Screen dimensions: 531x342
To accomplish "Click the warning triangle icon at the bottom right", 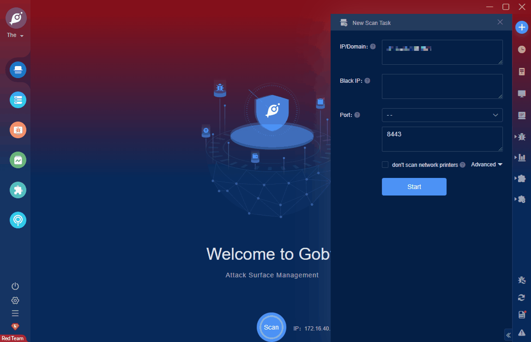I will (x=521, y=333).
